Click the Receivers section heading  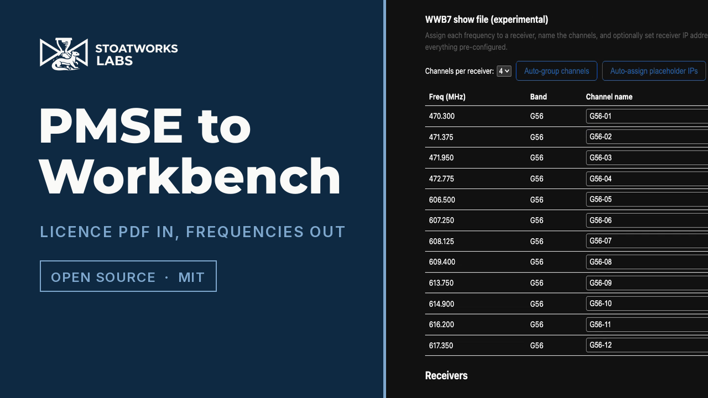tap(446, 375)
